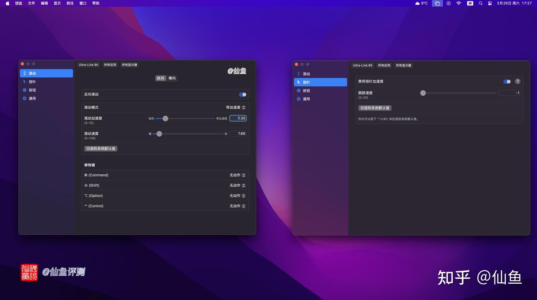Select the 滚动 section in the right window sidebar
Image resolution: width=537 pixels, height=300 pixels.
pyautogui.click(x=306, y=74)
